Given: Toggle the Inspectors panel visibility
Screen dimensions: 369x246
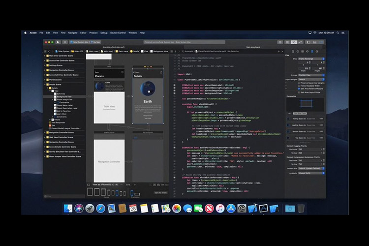Looking at the screenshot, I should [321, 42].
